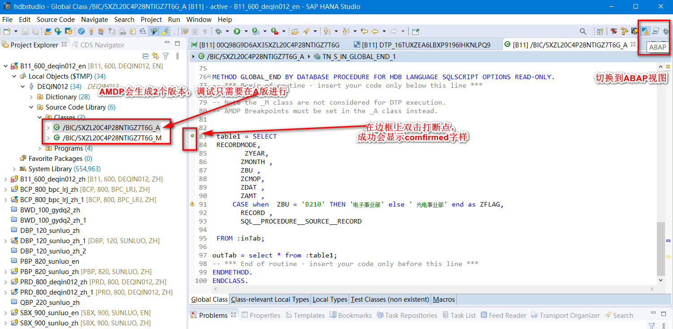
Task: Open the Source Code menu
Action: tap(56, 19)
